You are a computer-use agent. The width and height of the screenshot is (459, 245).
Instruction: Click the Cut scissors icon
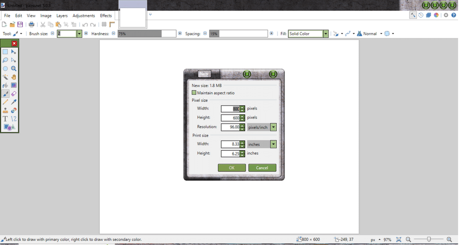click(x=43, y=25)
